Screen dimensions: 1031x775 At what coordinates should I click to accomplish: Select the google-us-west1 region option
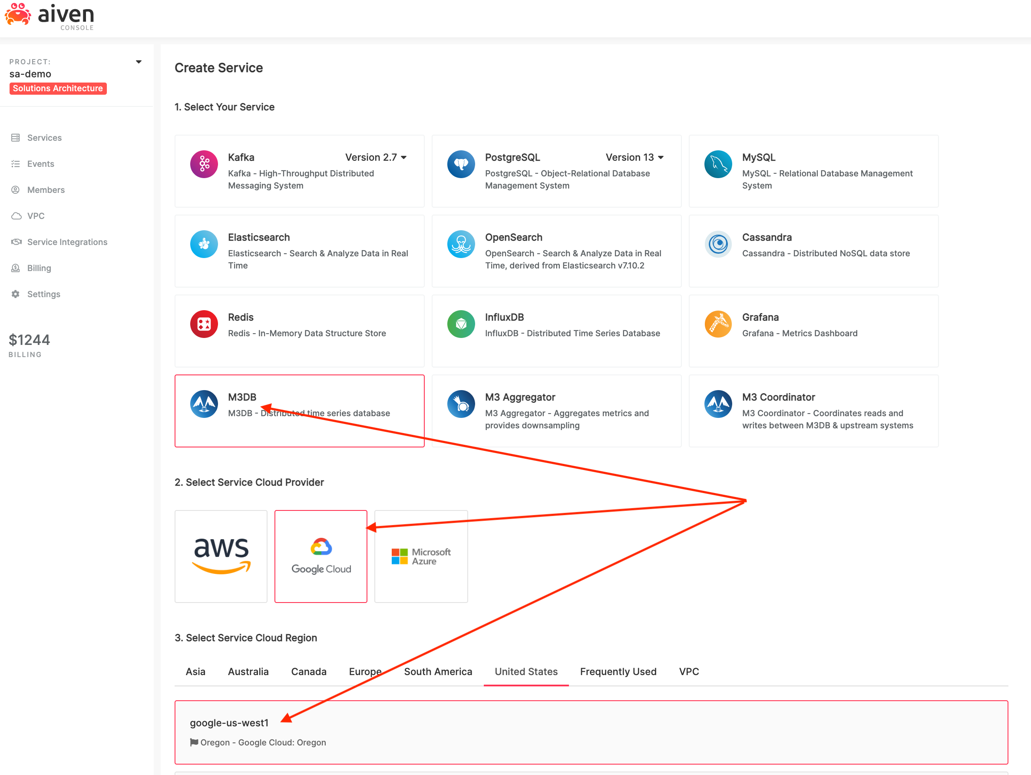(591, 732)
